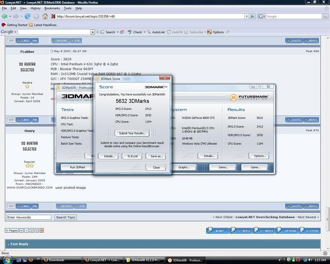
Task: Click Next Newest topic link
Action: click(307, 217)
